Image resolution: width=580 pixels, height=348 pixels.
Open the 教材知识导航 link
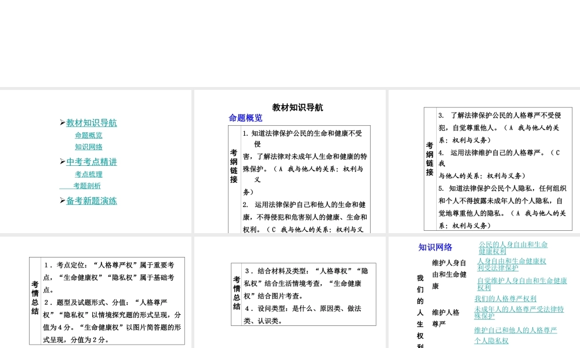tap(92, 123)
